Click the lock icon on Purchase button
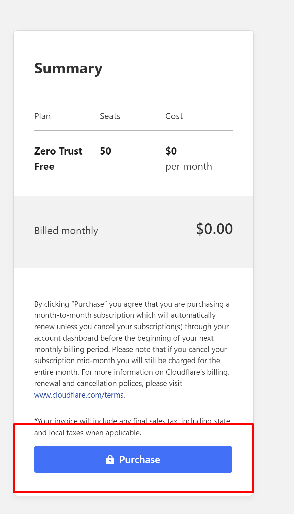The width and height of the screenshot is (294, 514). pos(110,459)
